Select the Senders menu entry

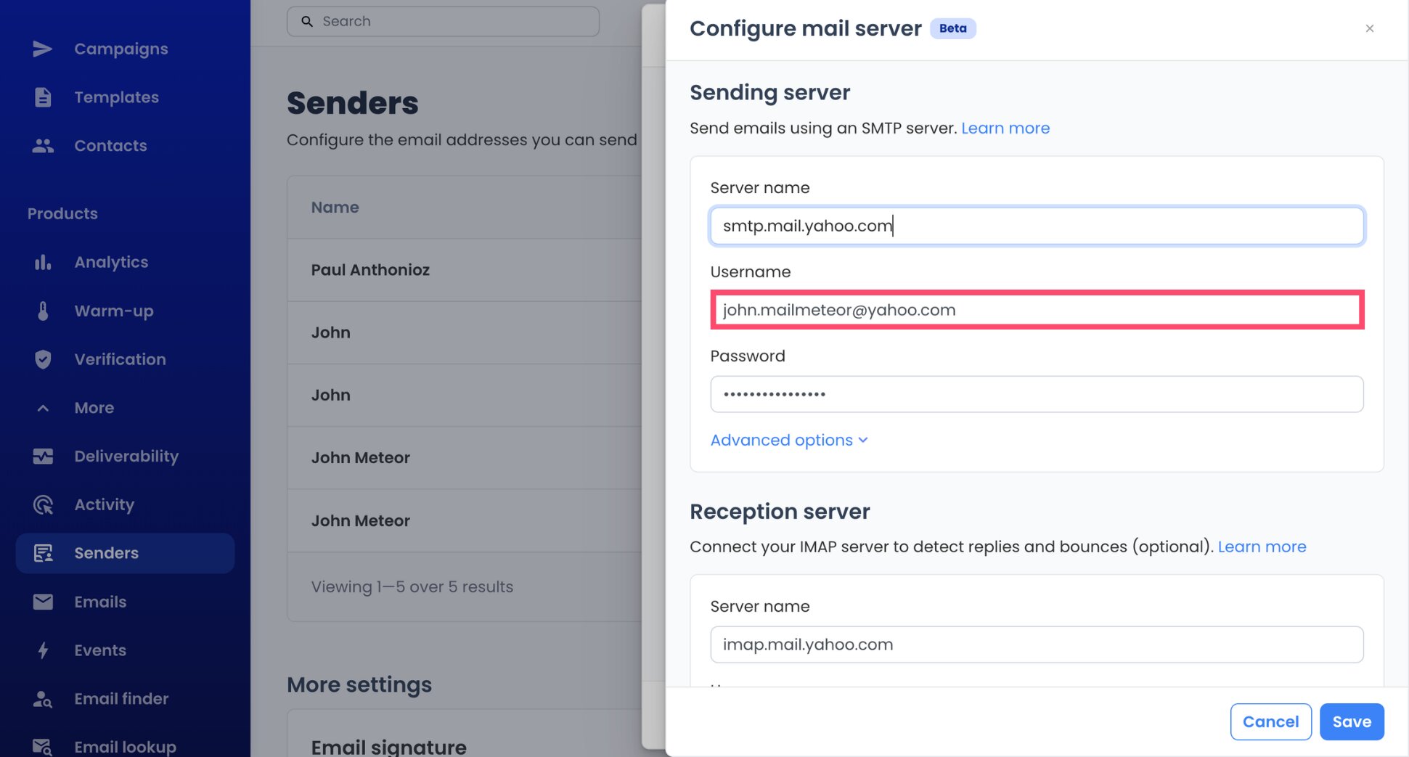pyautogui.click(x=125, y=553)
